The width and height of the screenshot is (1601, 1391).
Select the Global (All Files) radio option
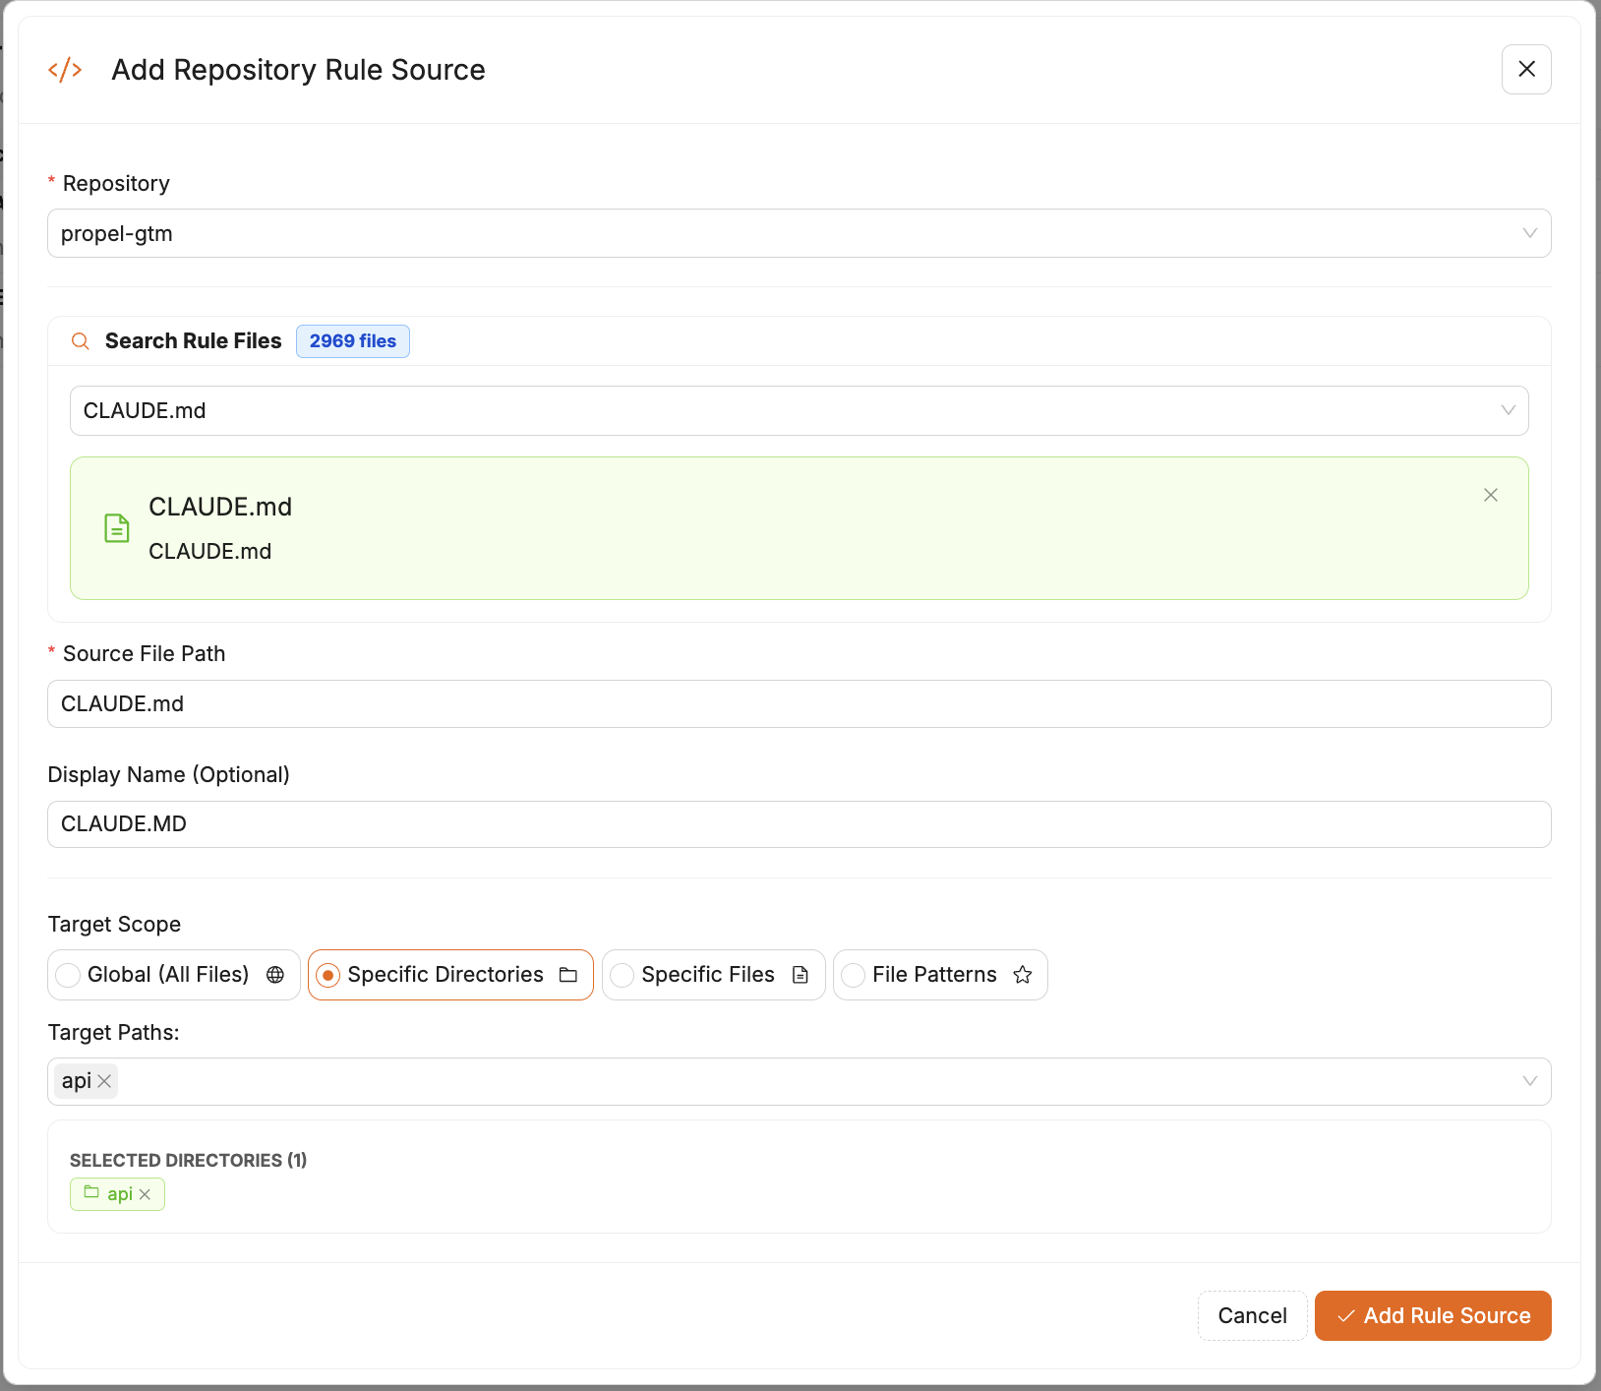coord(67,975)
